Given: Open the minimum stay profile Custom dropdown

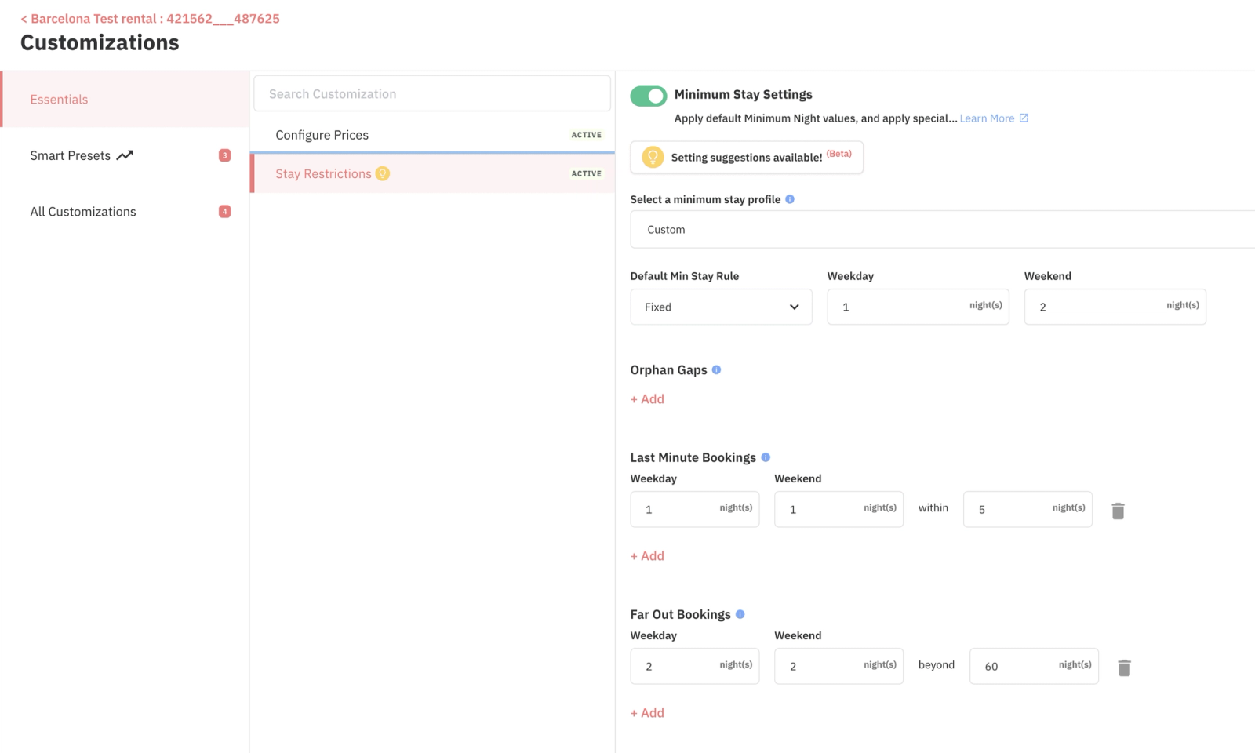Looking at the screenshot, I should [x=942, y=229].
